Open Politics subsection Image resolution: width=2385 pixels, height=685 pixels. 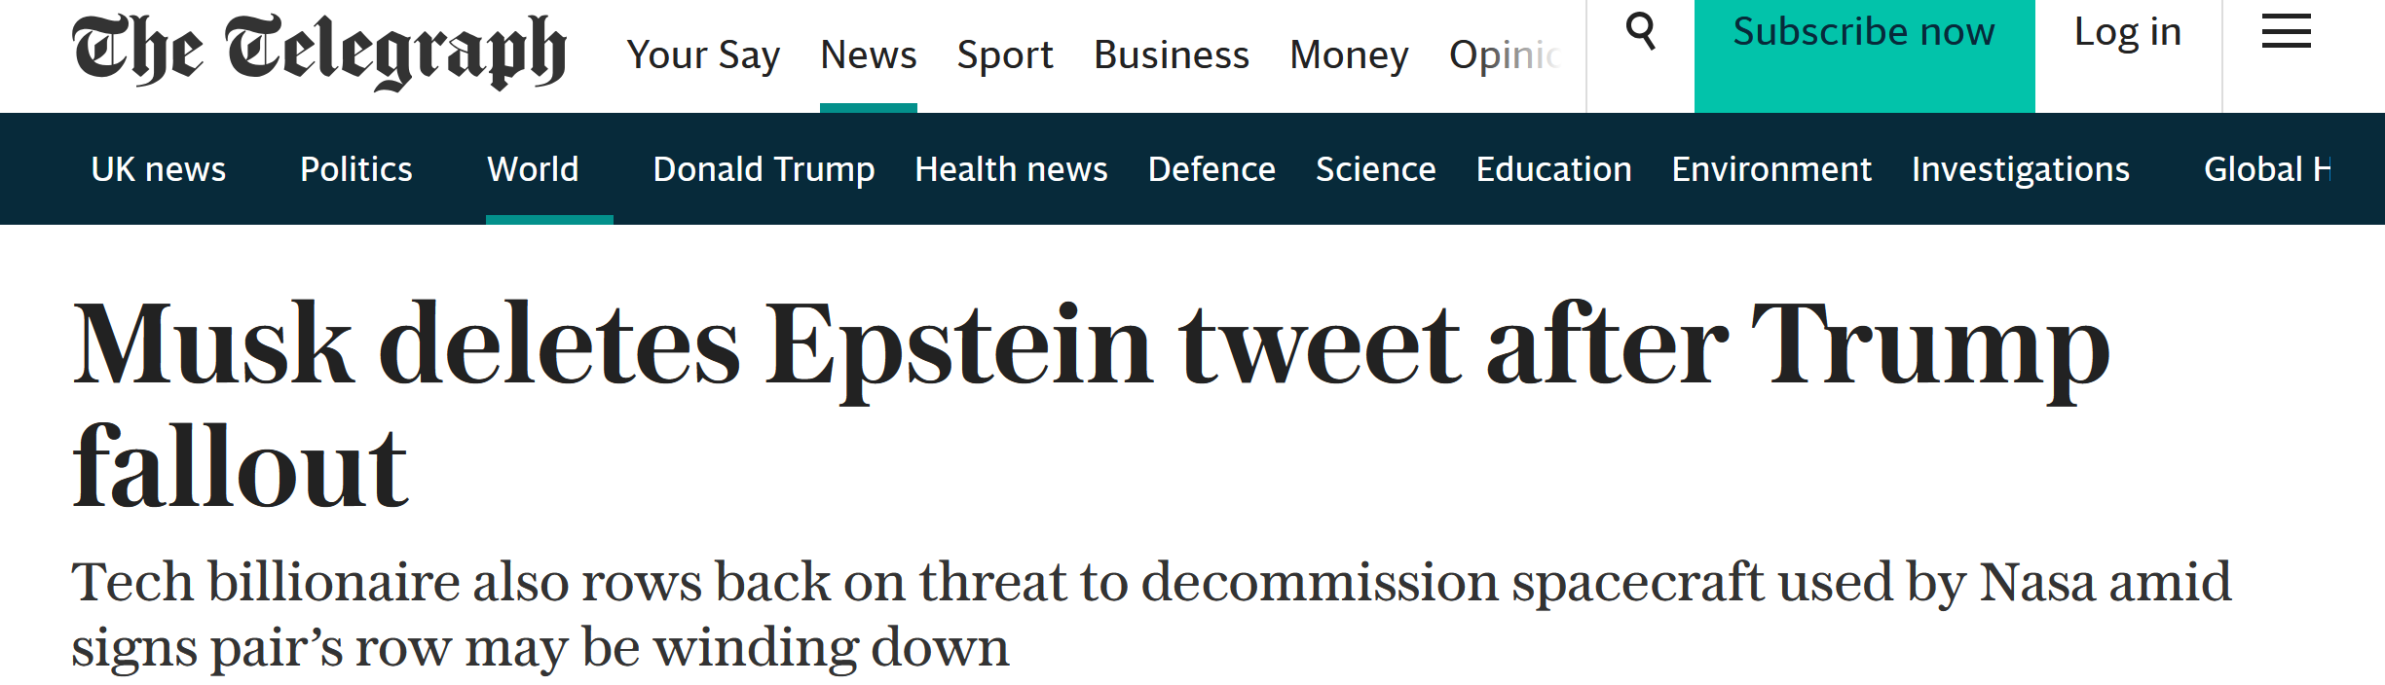coord(355,169)
